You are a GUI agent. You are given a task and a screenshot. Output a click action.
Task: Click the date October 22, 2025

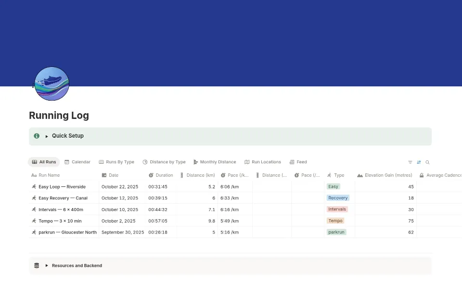120,187
